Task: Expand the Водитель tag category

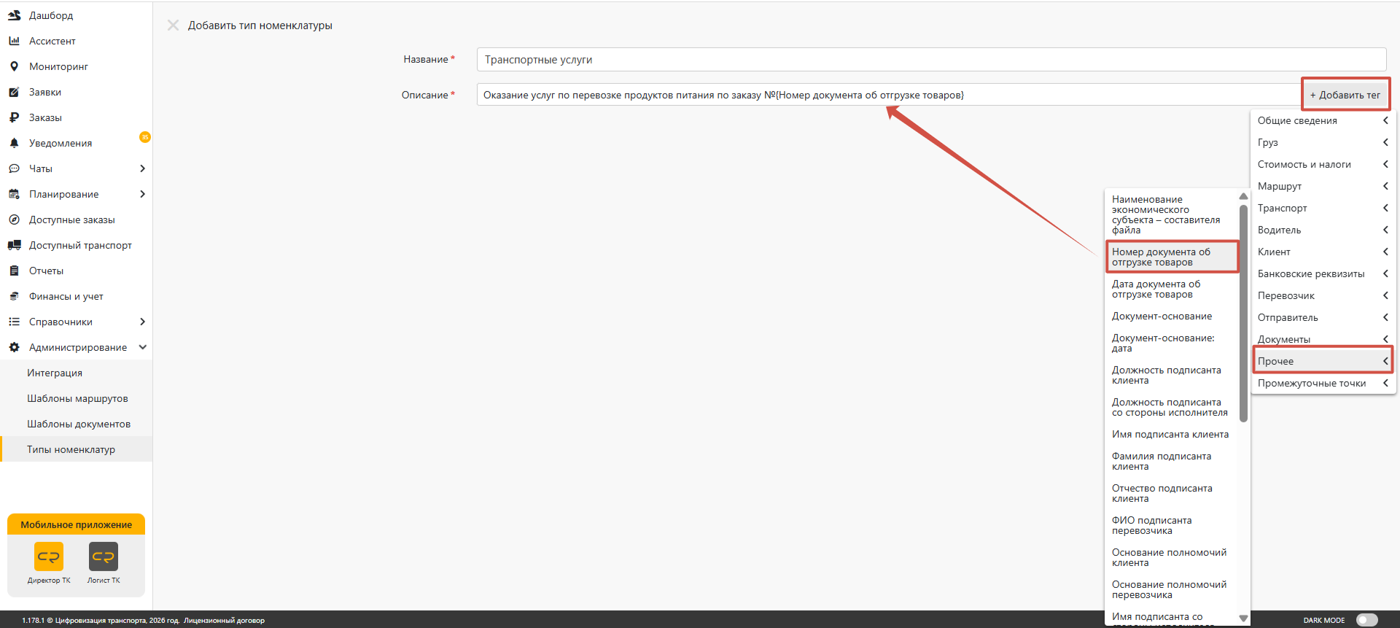Action: coord(1323,230)
